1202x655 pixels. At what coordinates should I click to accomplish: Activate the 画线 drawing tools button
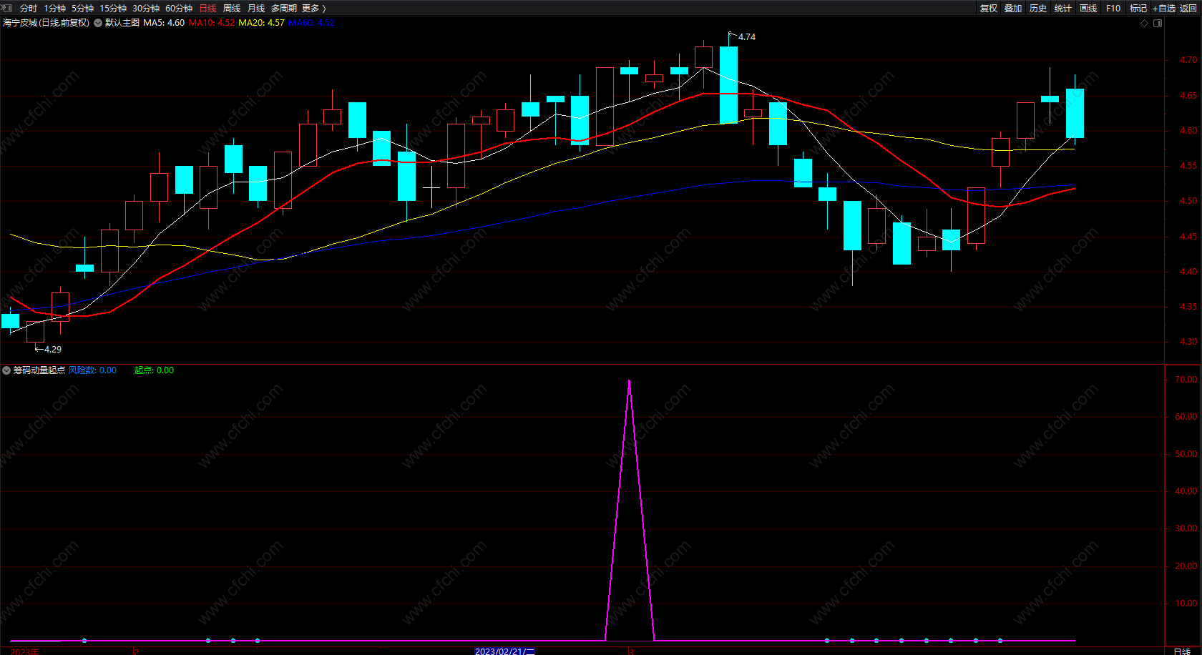click(1088, 8)
